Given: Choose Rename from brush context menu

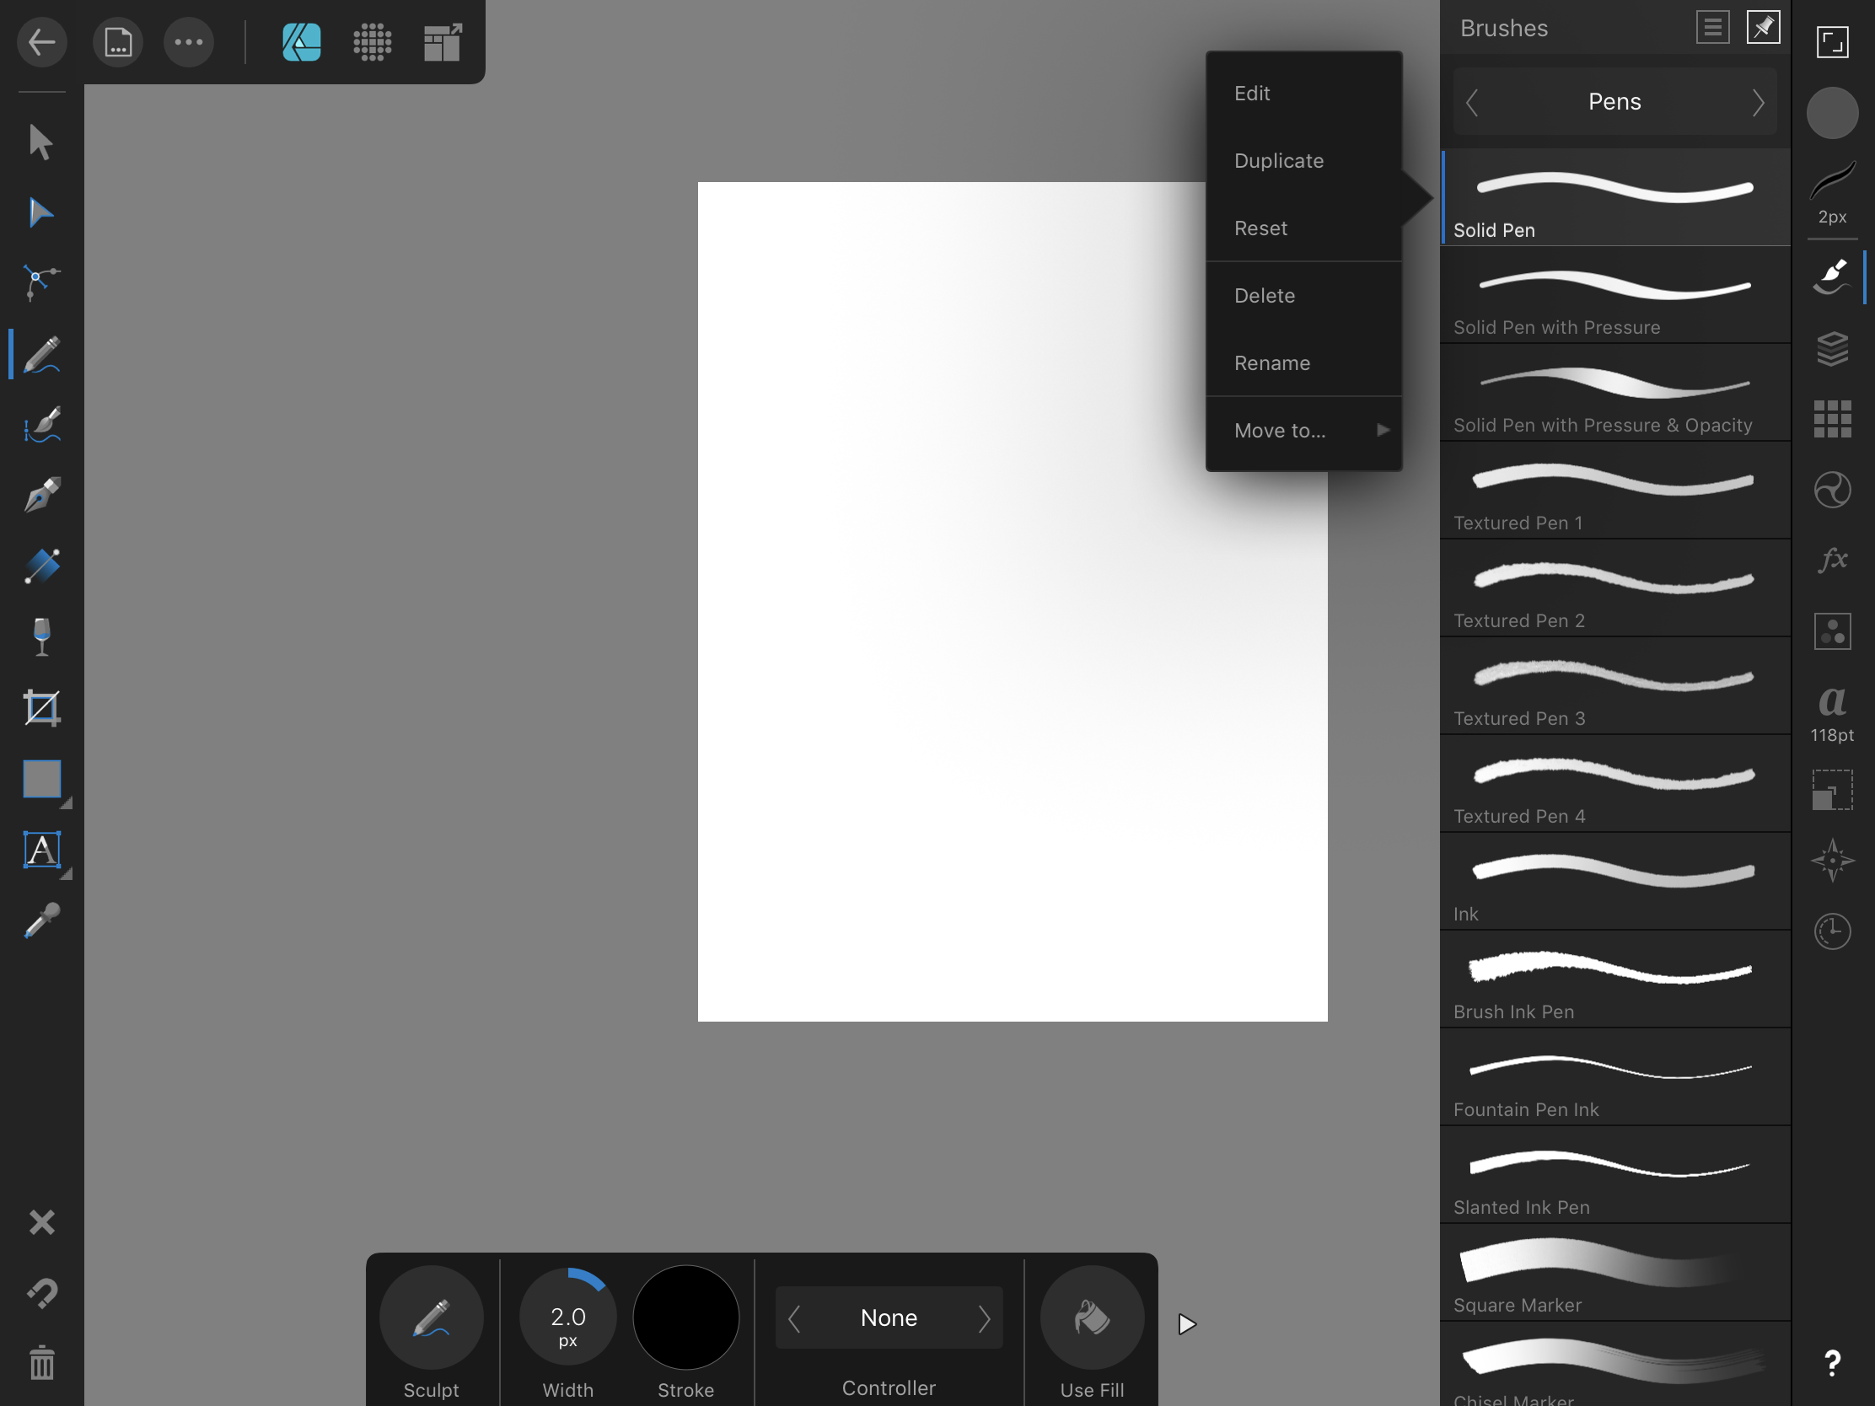Looking at the screenshot, I should coord(1303,362).
